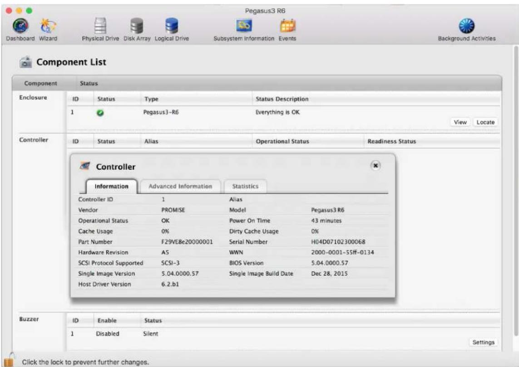The image size is (519, 367).
Task: Open the Dashboard gauge icon
Action: (x=20, y=26)
